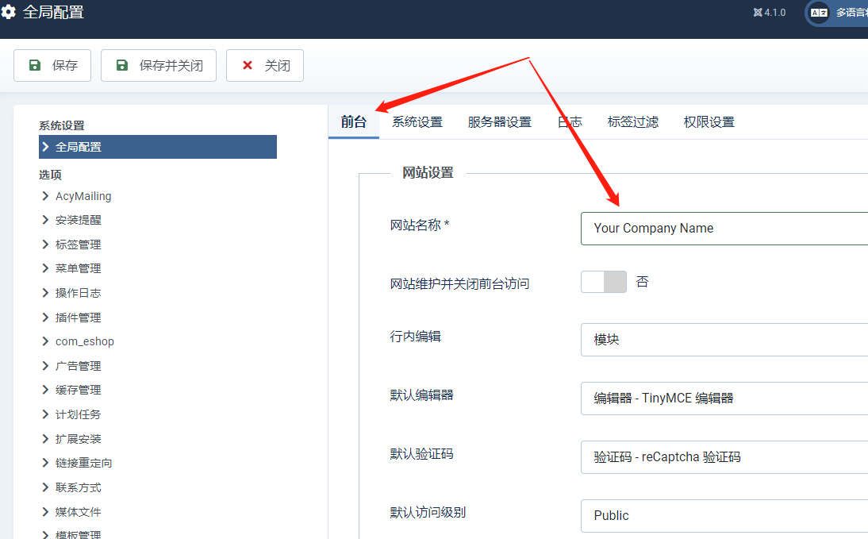Open AcyMailing options in sidebar
This screenshot has width=868, height=539.
83,196
